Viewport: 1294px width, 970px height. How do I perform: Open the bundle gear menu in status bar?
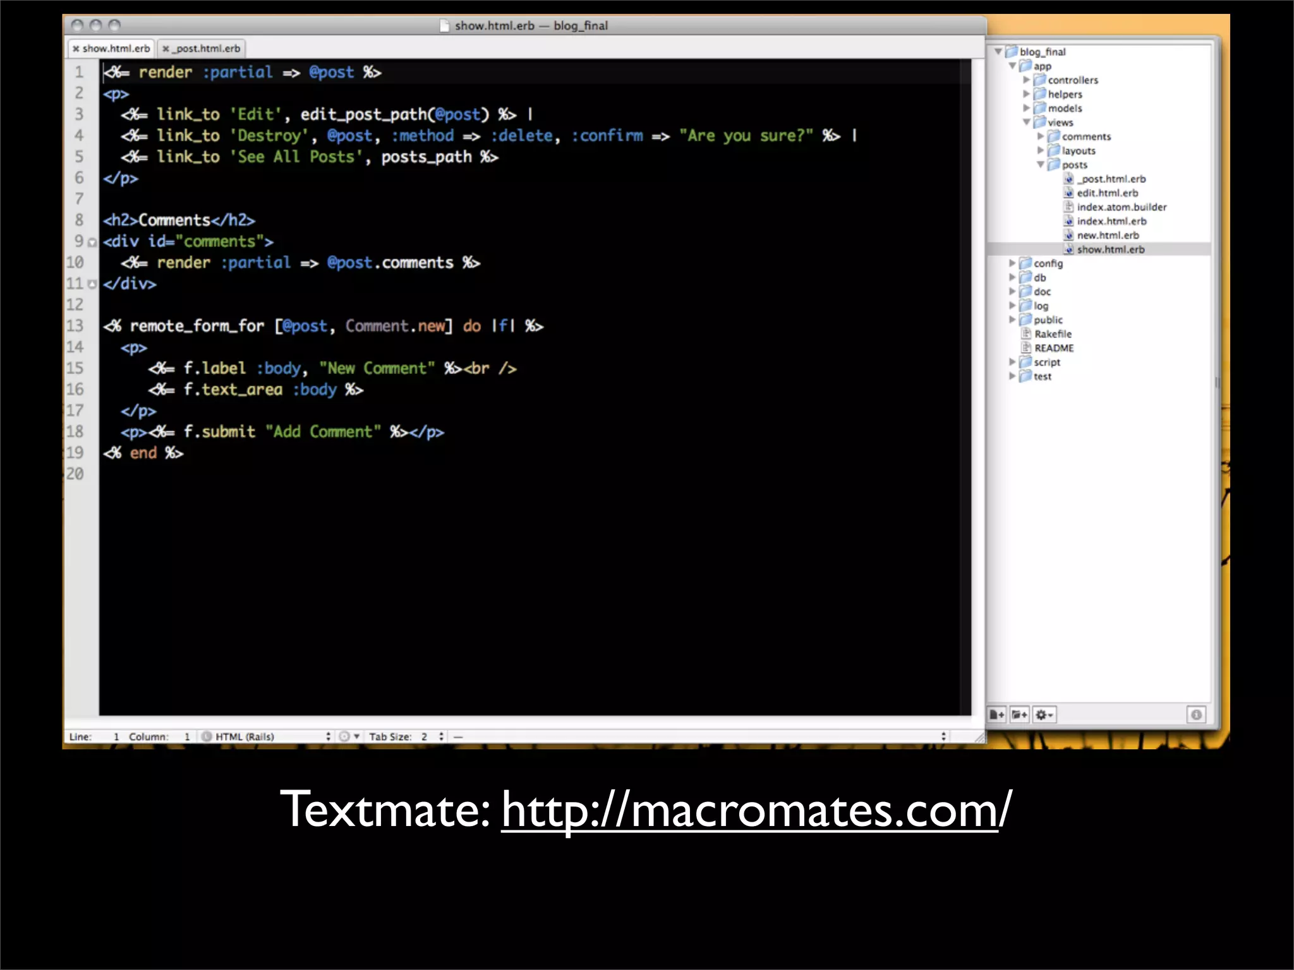(349, 736)
